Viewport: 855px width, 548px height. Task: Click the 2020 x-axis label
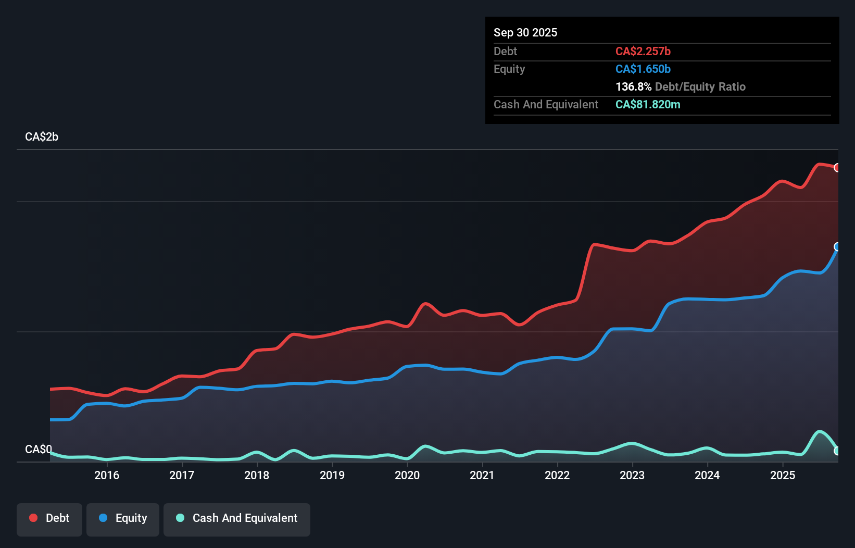click(407, 475)
